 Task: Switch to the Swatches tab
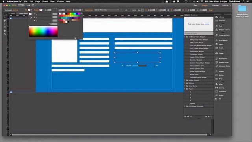click(194, 15)
